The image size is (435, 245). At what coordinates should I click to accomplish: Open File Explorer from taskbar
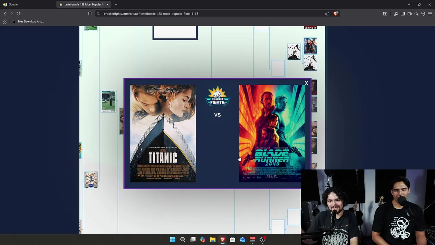pos(212,240)
